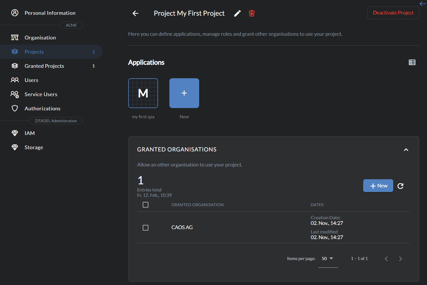This screenshot has width=427, height=285.
Task: Click the Service Users icon in sidebar
Action: [15, 94]
